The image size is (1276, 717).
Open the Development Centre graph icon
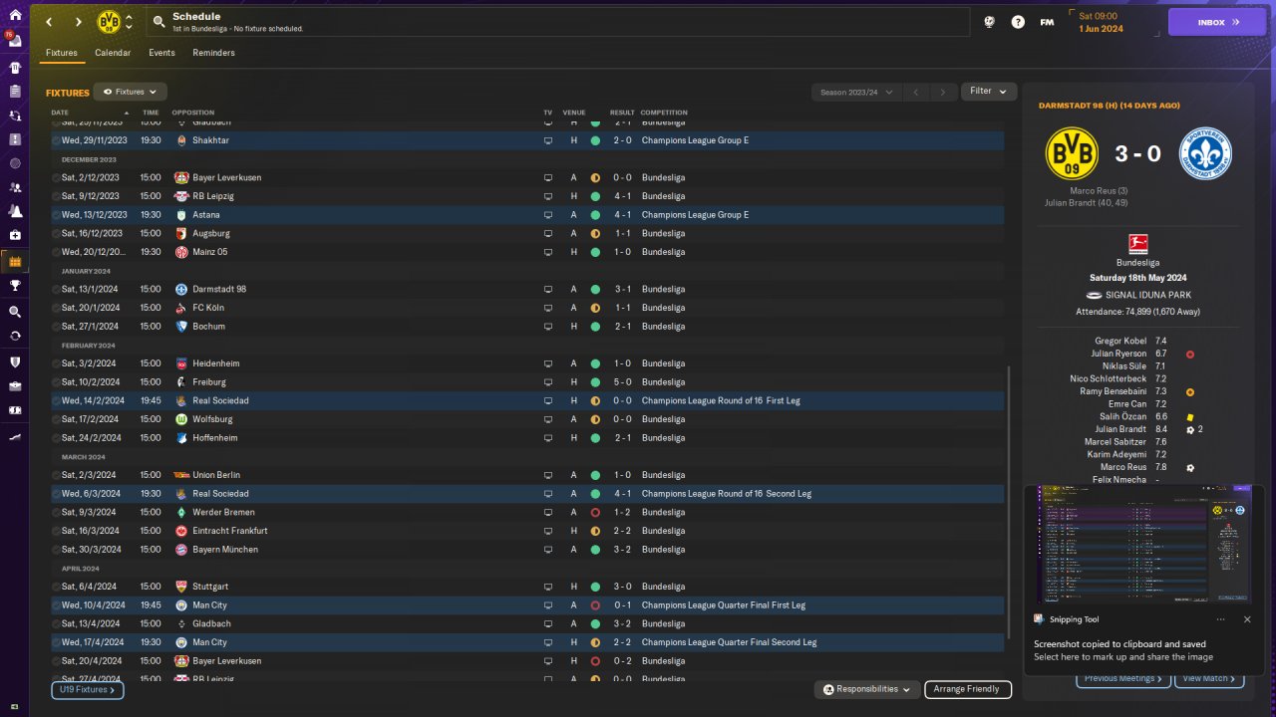point(14,436)
